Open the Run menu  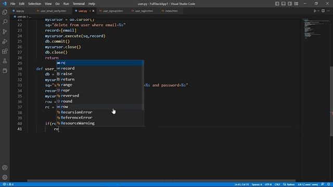coord(66,4)
